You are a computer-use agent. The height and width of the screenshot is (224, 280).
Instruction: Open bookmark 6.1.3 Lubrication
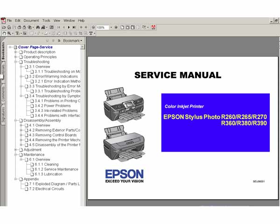click(49, 174)
